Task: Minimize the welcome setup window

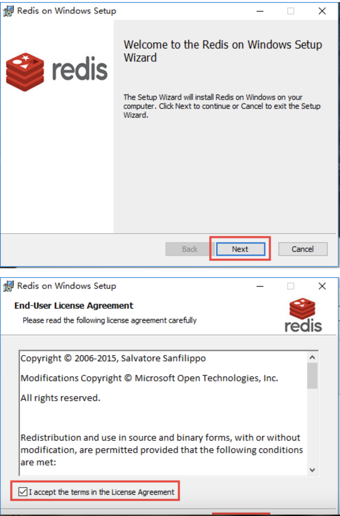Action: pyautogui.click(x=260, y=11)
